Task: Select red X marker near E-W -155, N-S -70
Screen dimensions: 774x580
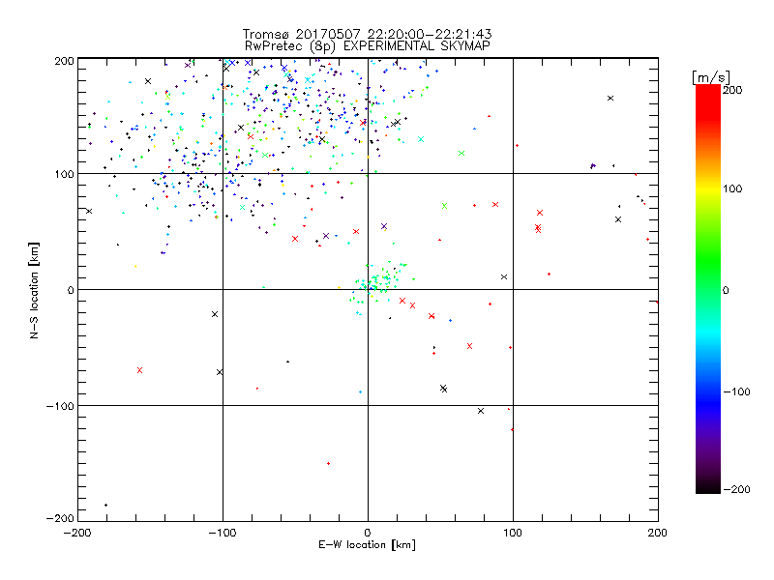Action: click(x=139, y=370)
